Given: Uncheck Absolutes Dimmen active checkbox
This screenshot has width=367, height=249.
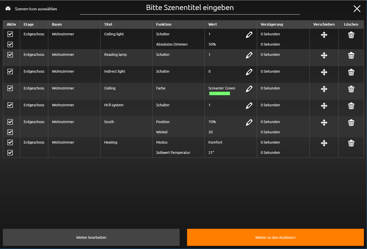Looking at the screenshot, I should [10, 44].
